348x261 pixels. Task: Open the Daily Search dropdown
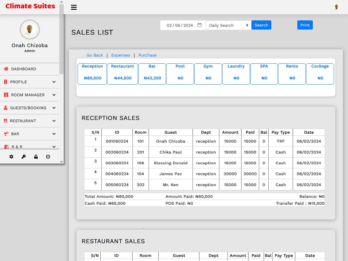coord(228,25)
